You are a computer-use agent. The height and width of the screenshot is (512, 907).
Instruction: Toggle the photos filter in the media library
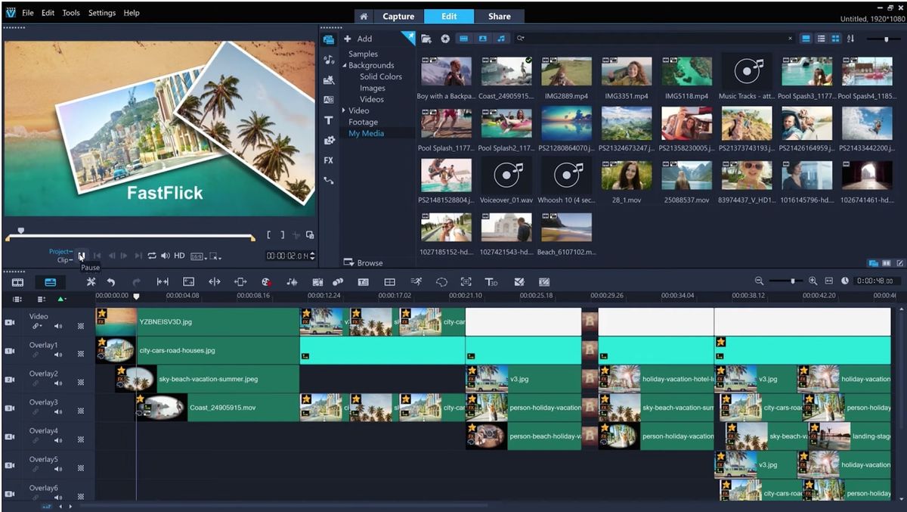pyautogui.click(x=482, y=38)
